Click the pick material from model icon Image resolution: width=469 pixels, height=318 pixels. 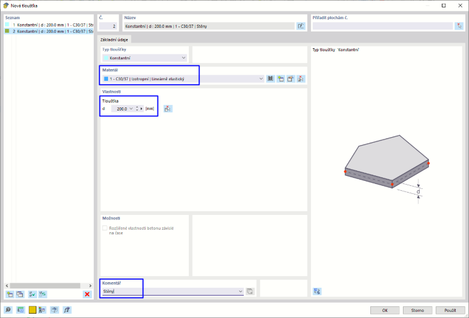[301, 78]
